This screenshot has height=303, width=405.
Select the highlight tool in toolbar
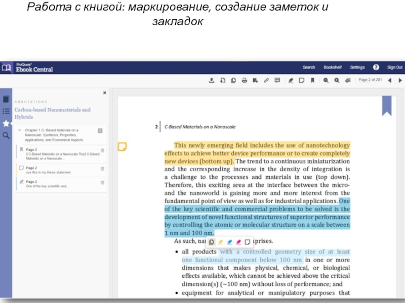(291, 80)
